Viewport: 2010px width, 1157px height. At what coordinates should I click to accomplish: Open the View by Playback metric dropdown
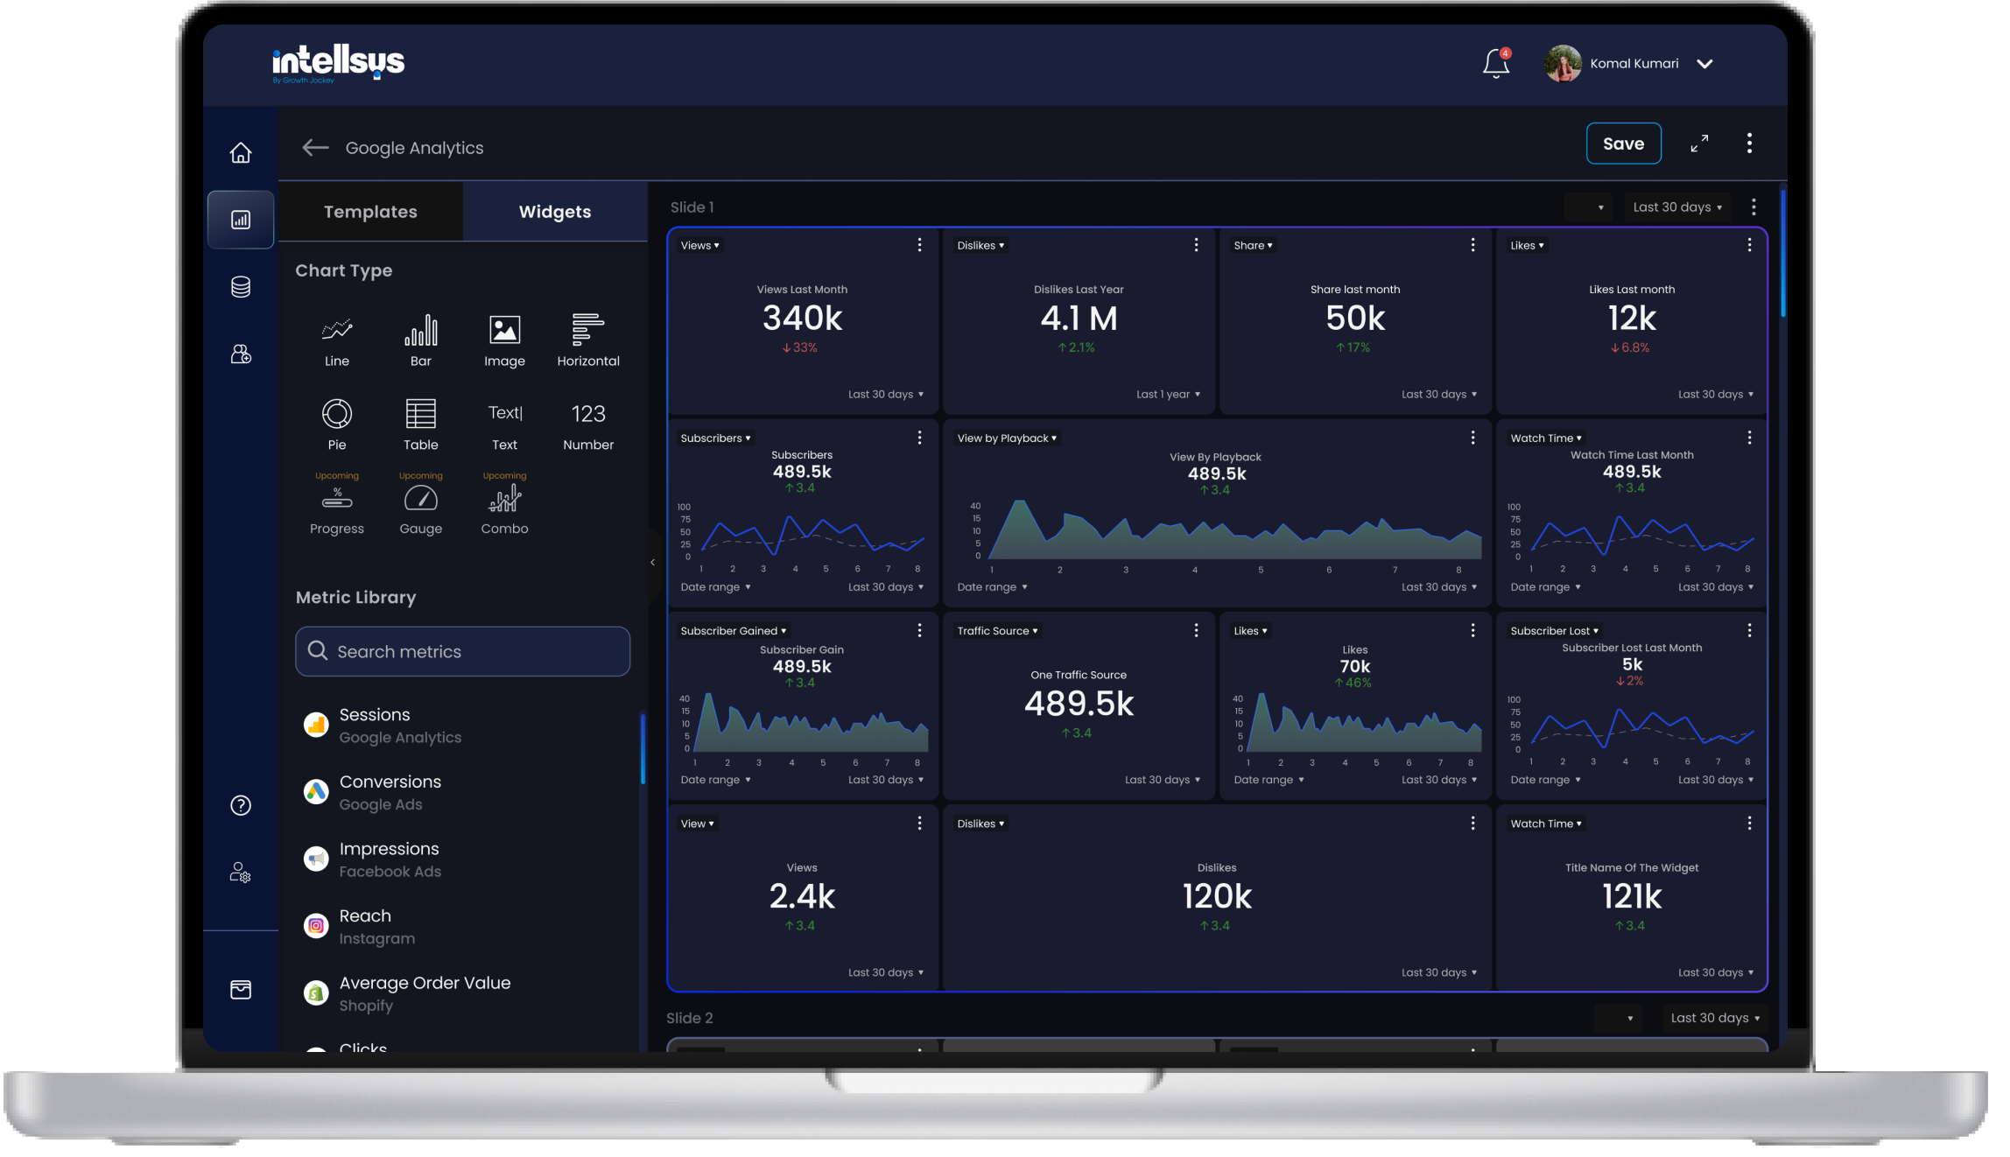coord(1007,438)
